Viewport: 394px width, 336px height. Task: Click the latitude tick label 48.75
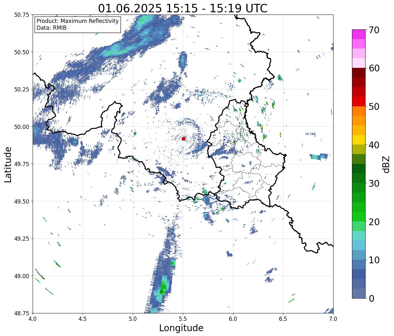tap(22, 313)
